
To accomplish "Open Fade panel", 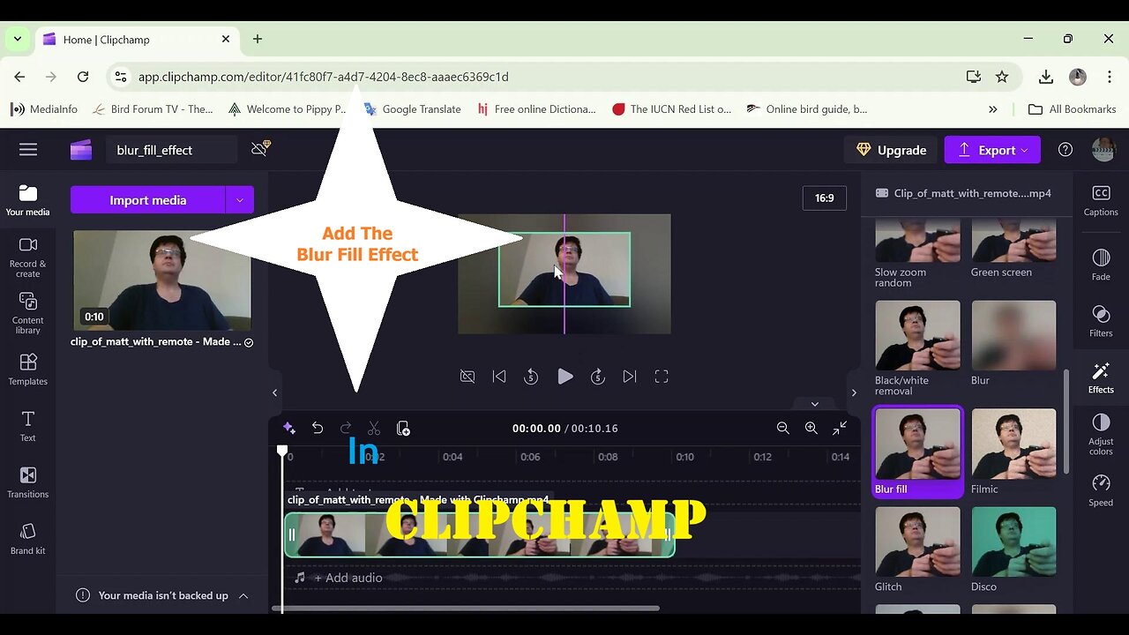I will coord(1101,265).
